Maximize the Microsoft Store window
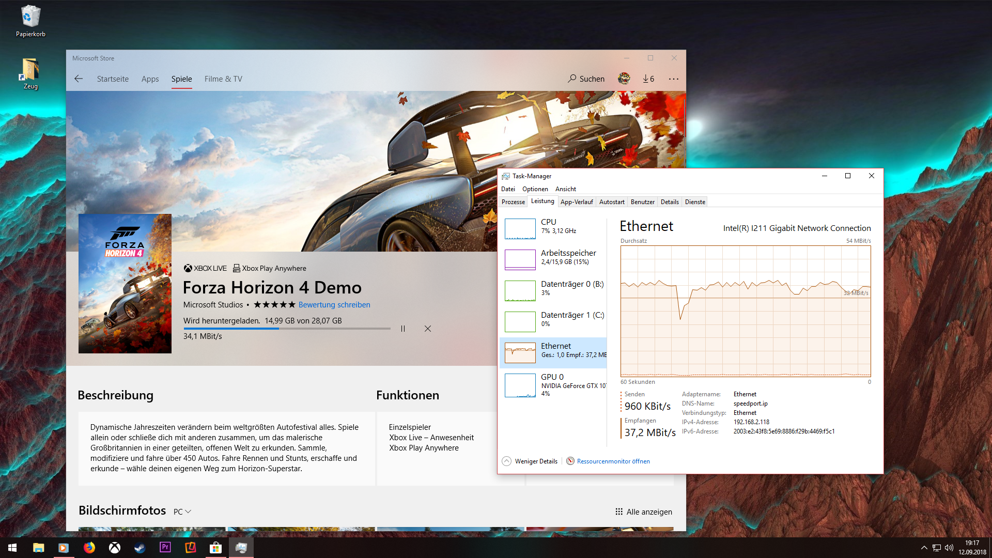The width and height of the screenshot is (992, 558). 650,58
